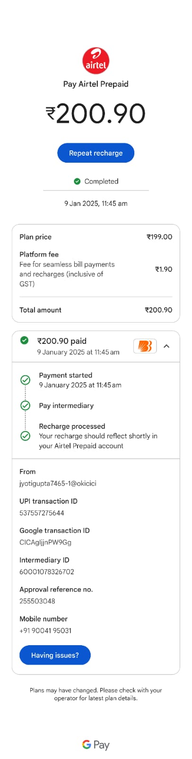Click the Pay intermediary step check icon
Viewport: 192px width, 759px height.
(26, 406)
